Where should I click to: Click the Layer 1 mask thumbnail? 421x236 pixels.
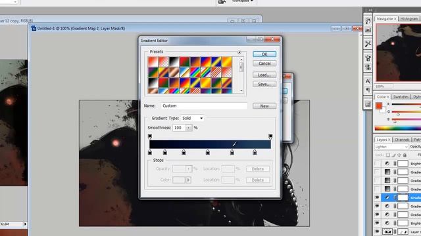point(403,231)
